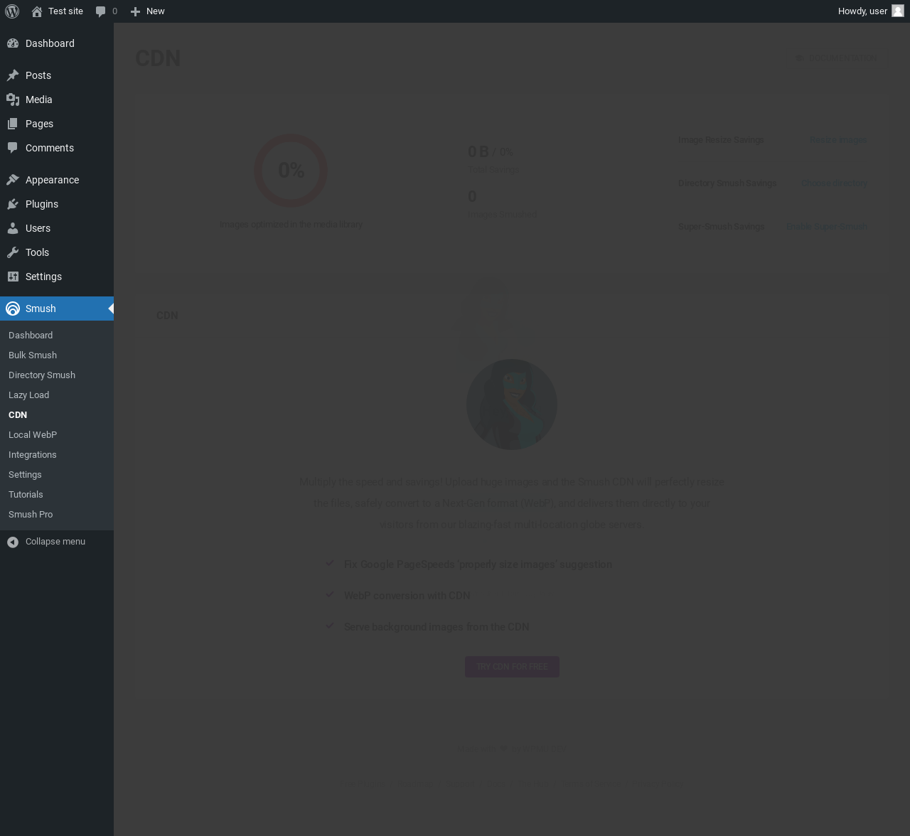The height and width of the screenshot is (836, 910).
Task: Open Local WebP submenu item
Action: [33, 435]
